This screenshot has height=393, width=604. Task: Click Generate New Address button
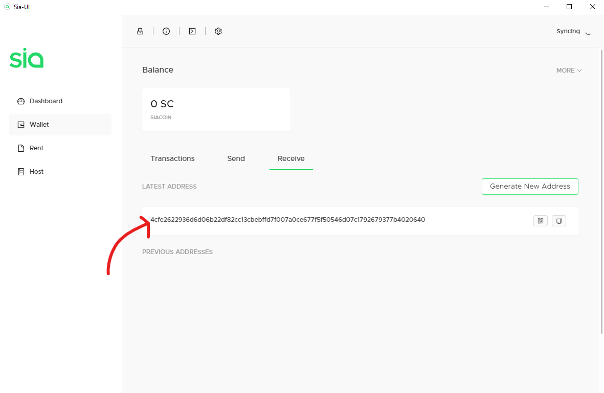tap(530, 187)
